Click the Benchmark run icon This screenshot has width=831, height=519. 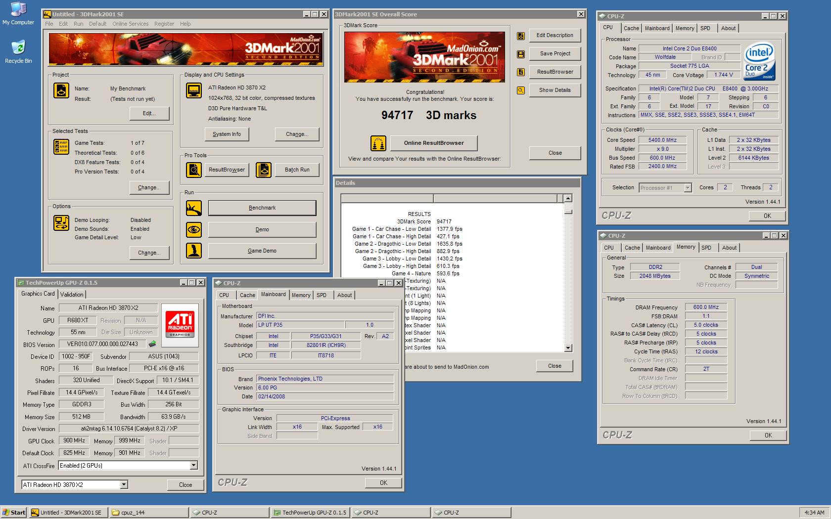click(194, 208)
